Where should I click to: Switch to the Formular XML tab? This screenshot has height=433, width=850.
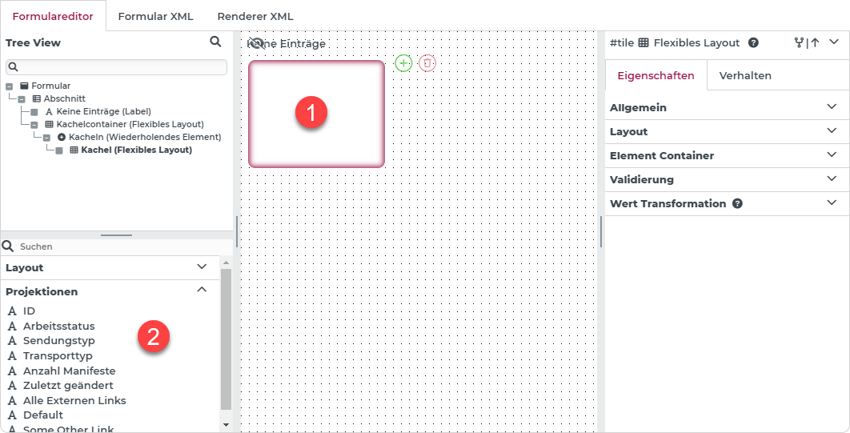click(x=155, y=16)
